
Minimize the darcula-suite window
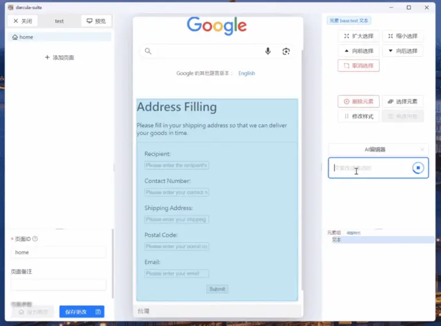[391, 7]
